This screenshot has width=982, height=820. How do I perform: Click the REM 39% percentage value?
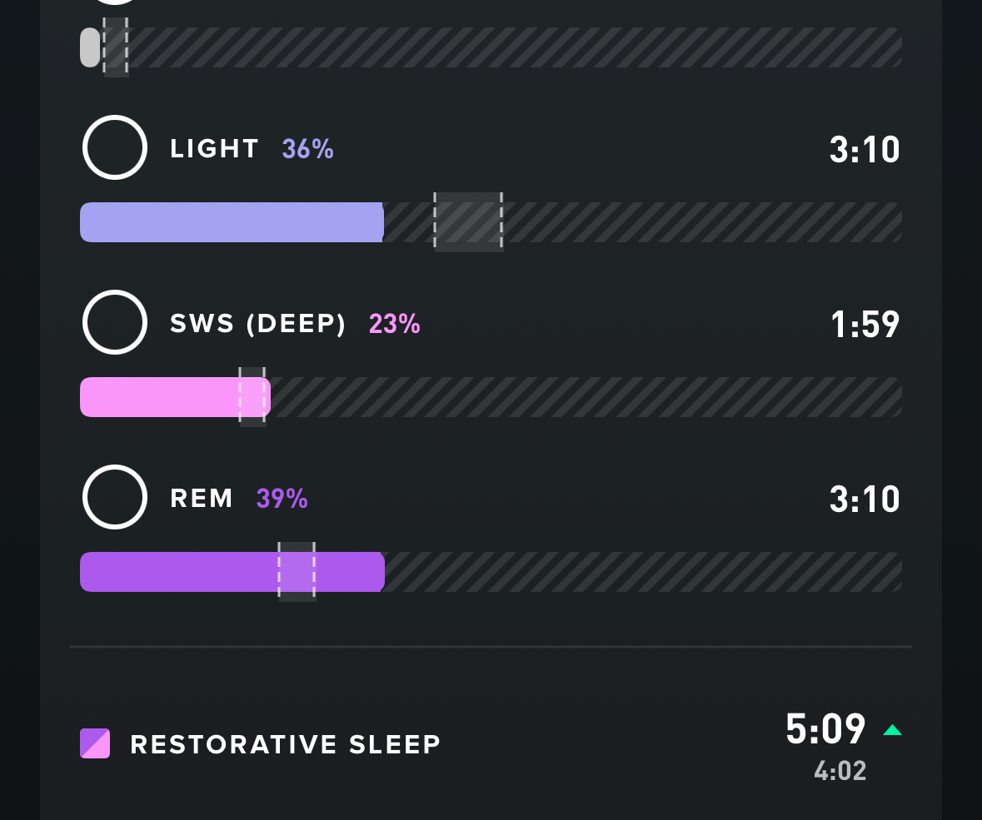(282, 499)
